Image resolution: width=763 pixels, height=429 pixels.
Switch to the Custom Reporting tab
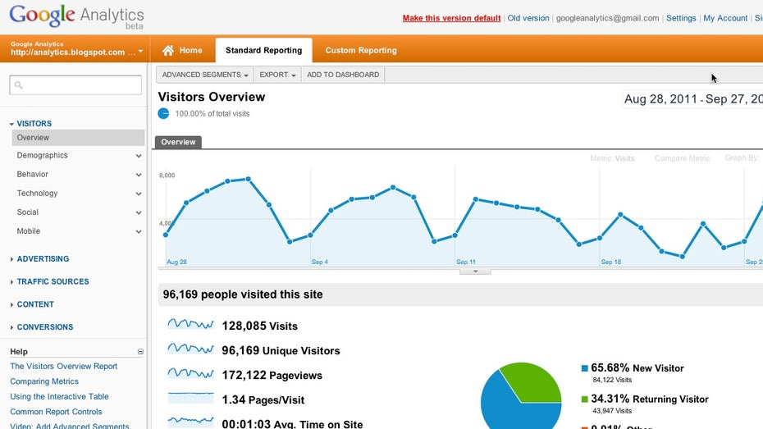click(x=360, y=50)
